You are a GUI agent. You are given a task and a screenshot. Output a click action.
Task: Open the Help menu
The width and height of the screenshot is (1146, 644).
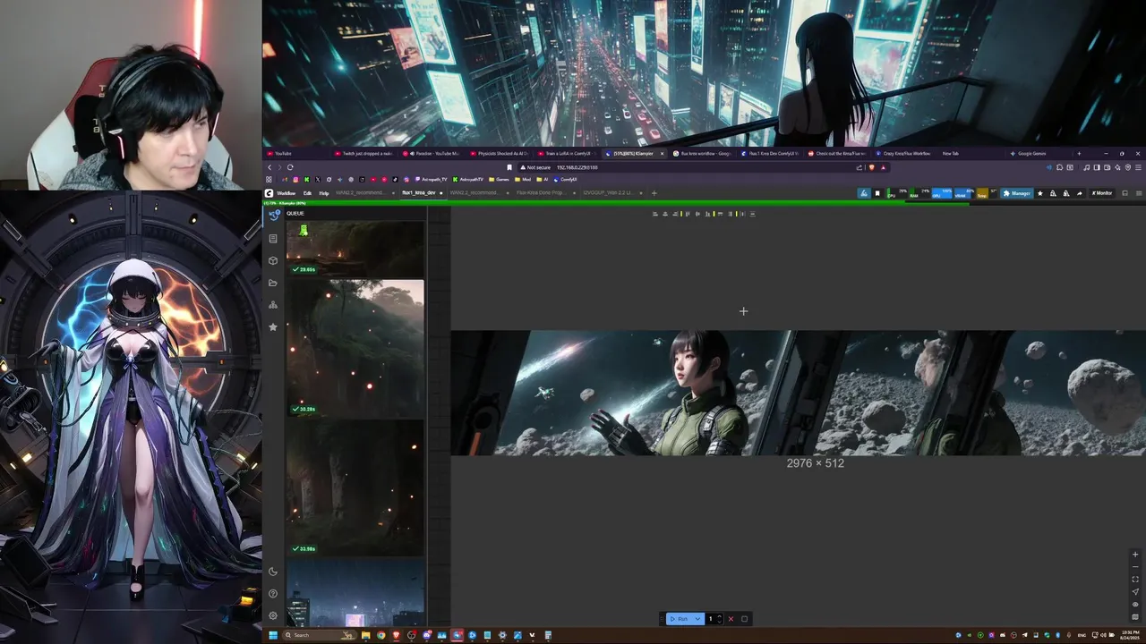click(324, 193)
